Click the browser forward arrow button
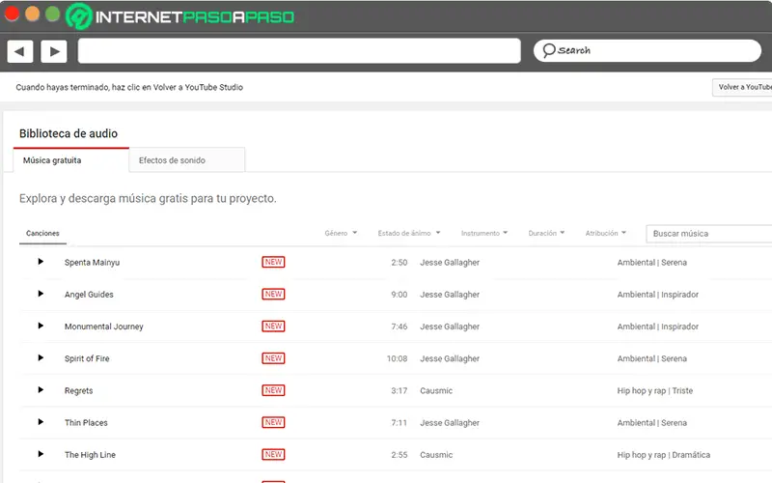 click(53, 51)
